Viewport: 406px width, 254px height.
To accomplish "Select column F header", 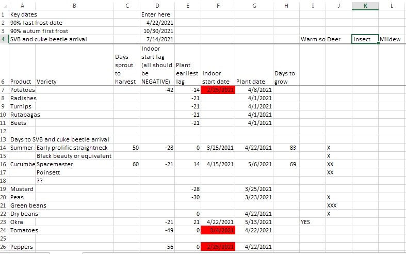I will point(218,6).
